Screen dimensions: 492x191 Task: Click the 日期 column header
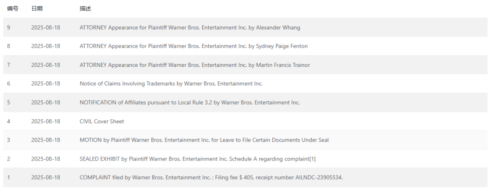tap(37, 9)
